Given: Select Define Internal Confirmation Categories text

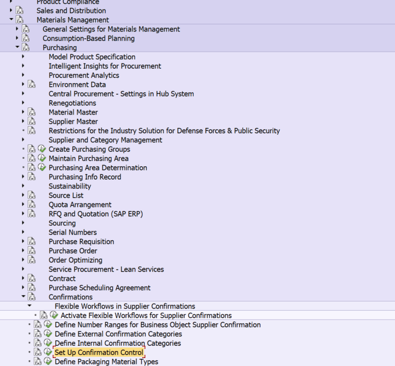Looking at the screenshot, I should pyautogui.click(x=118, y=344).
